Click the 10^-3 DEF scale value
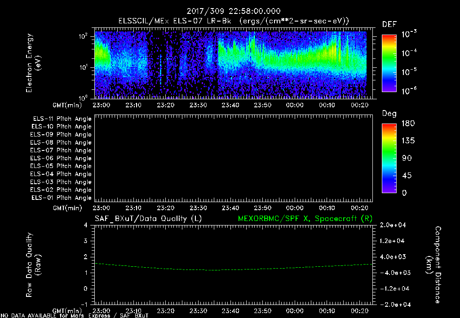 [409, 34]
